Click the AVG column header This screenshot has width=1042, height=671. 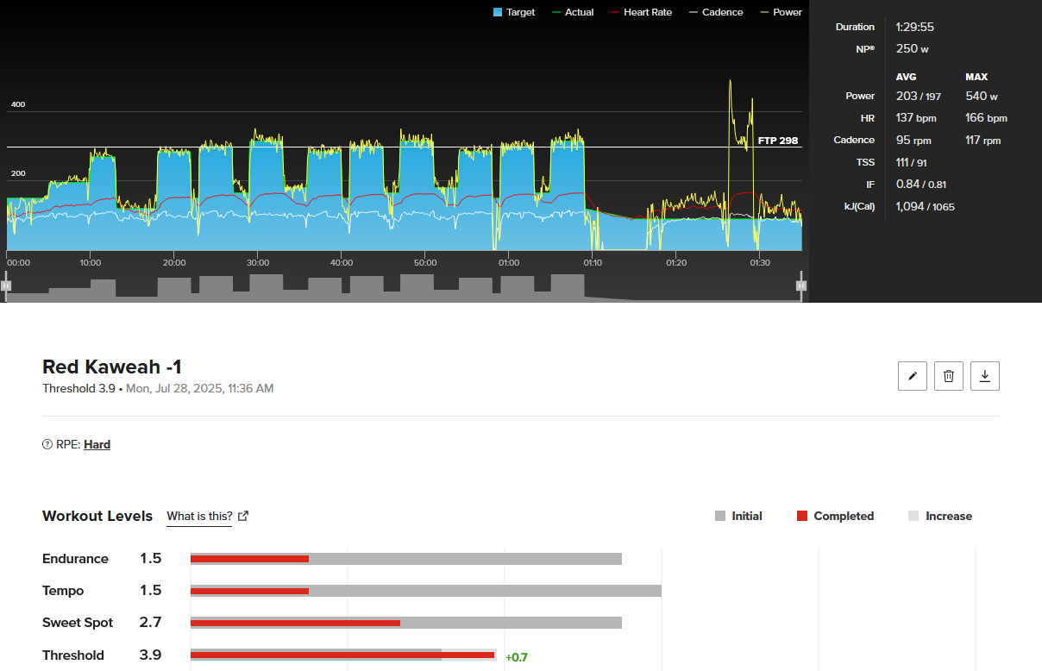[907, 77]
